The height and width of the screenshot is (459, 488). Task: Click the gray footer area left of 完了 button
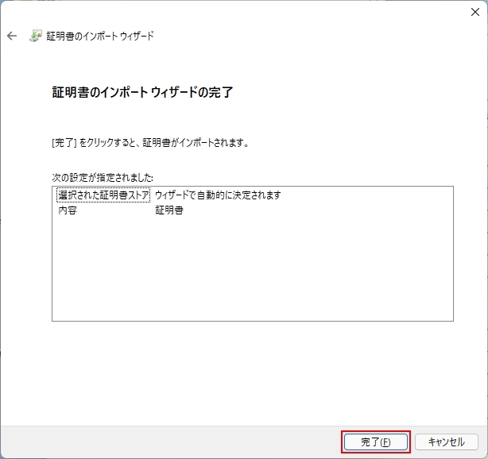(175, 442)
